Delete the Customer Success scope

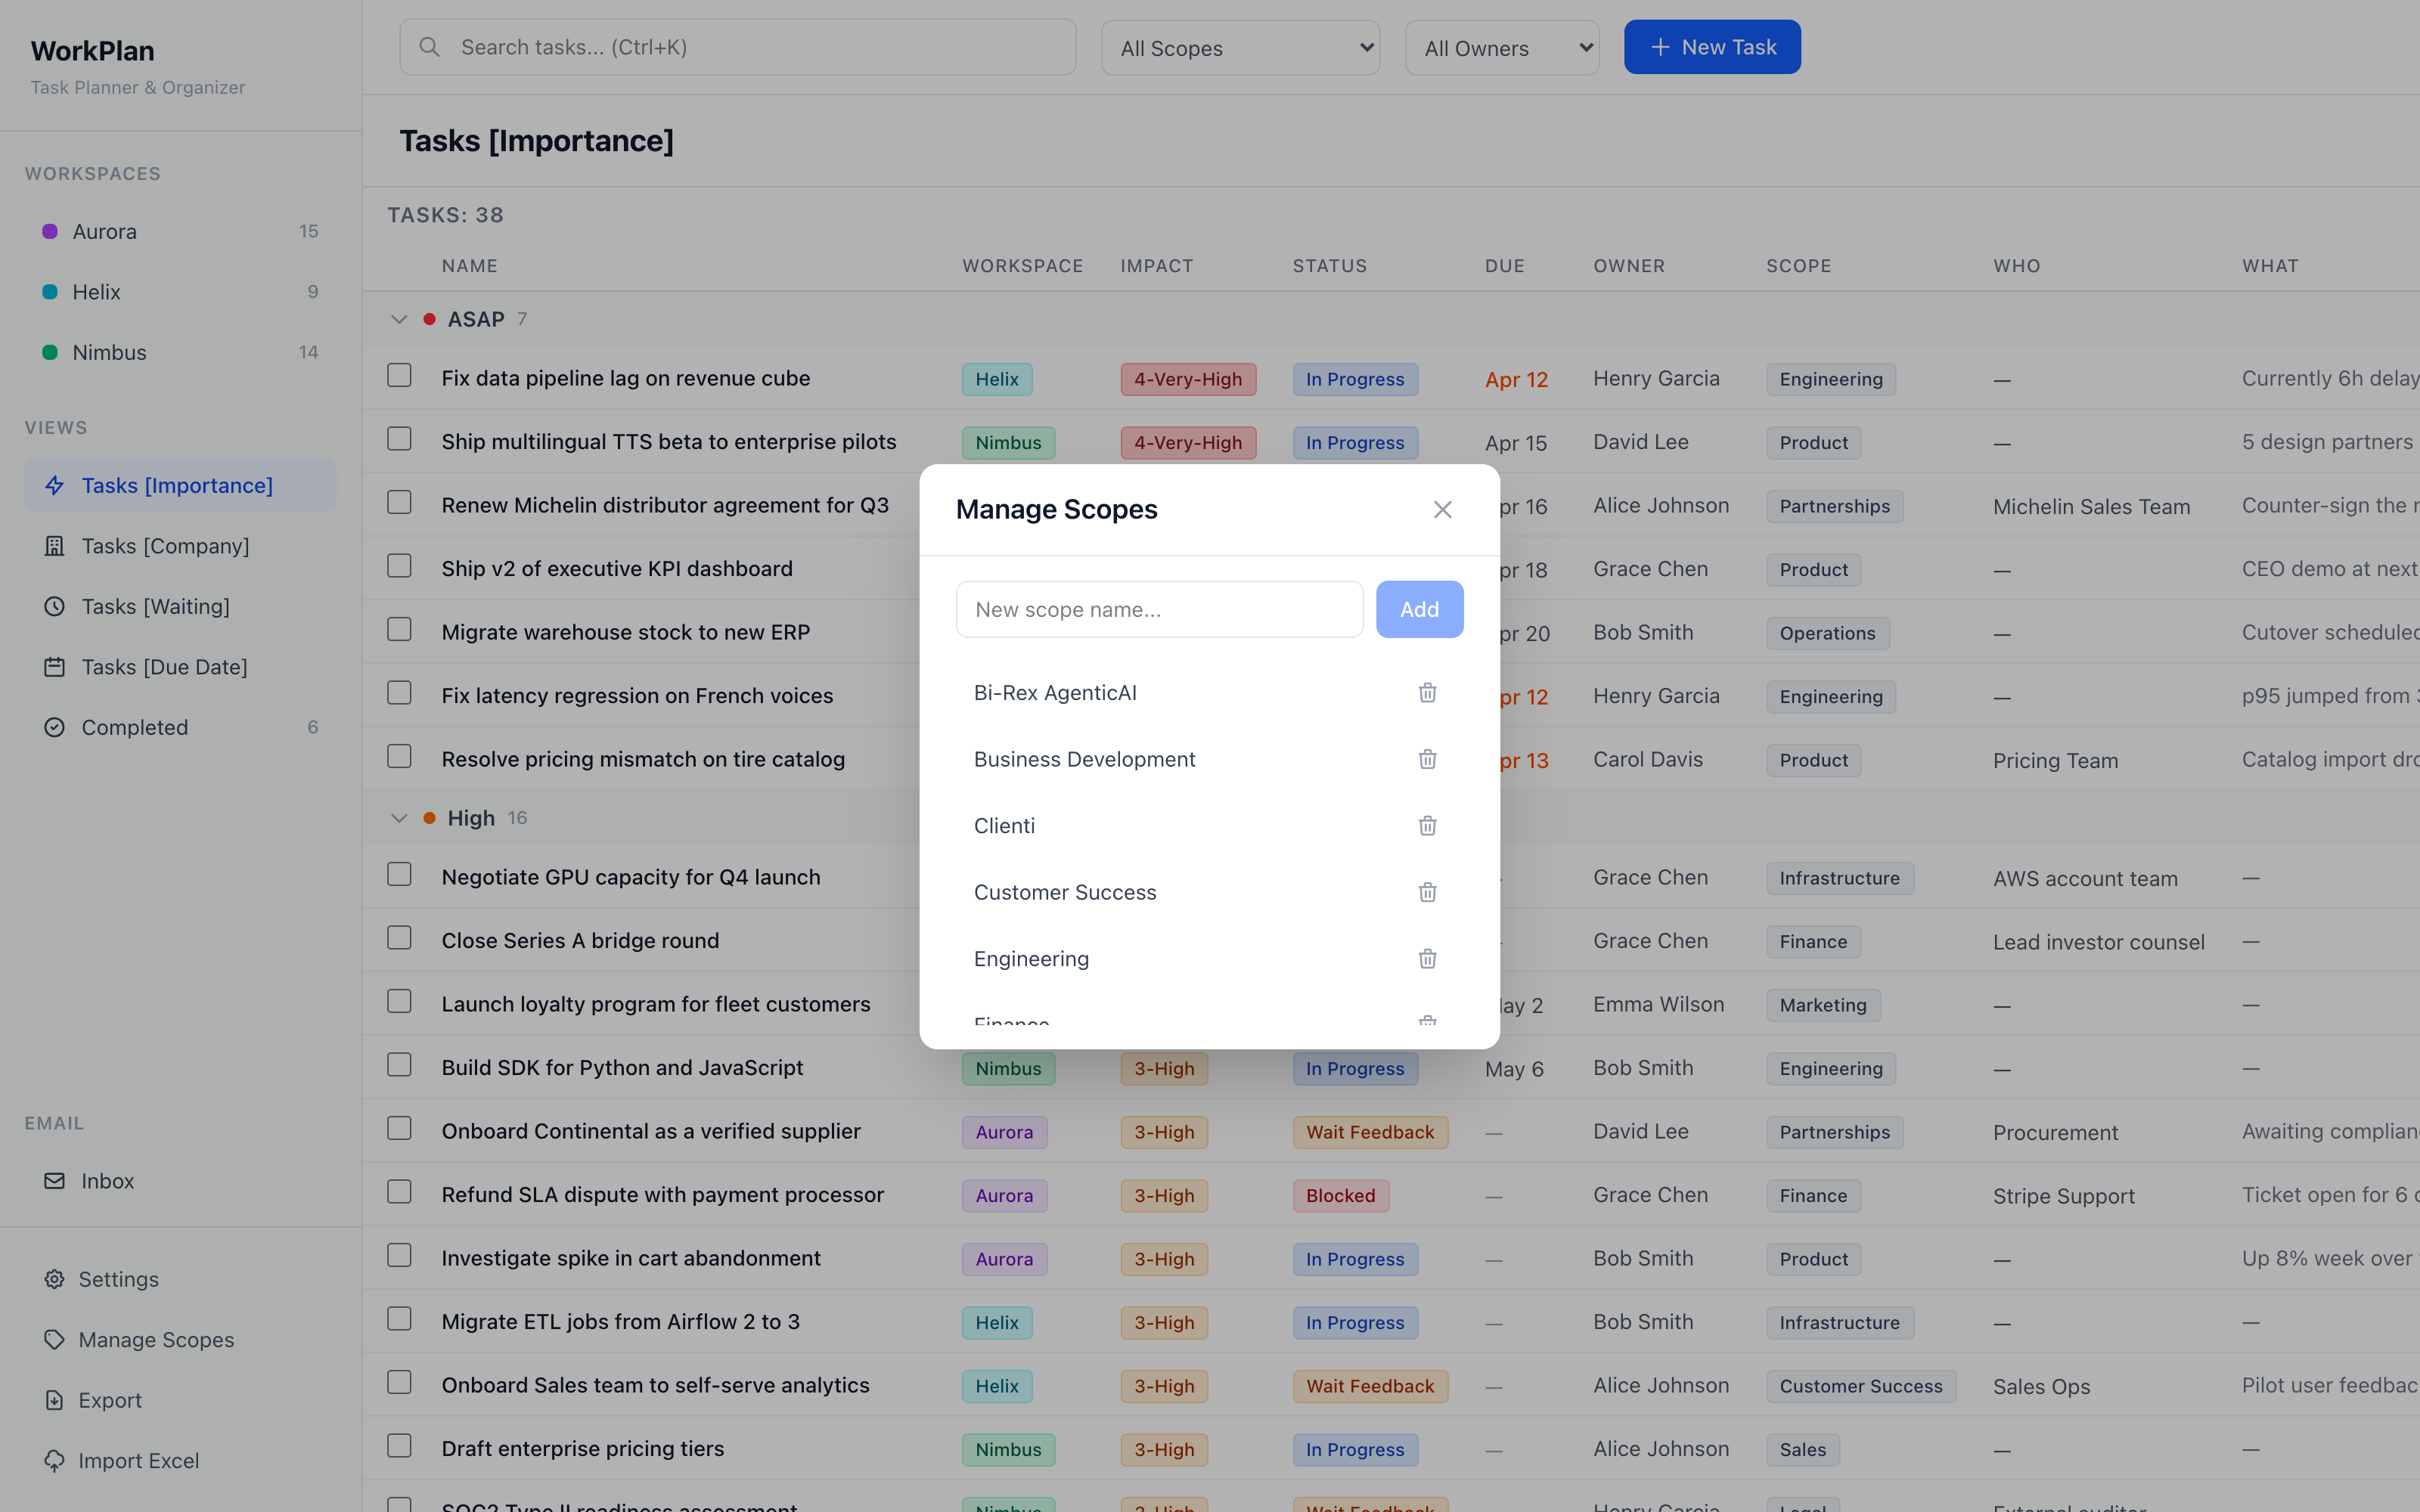click(x=1427, y=892)
